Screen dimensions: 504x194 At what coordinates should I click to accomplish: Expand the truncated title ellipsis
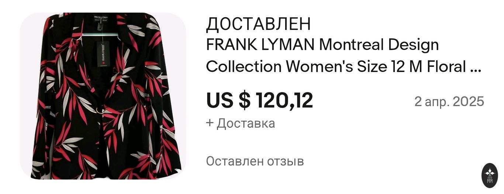click(x=476, y=67)
